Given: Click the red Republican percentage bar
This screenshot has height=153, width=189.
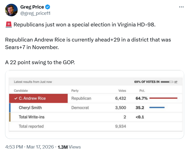Looking at the screenshot, I should click(163, 98).
